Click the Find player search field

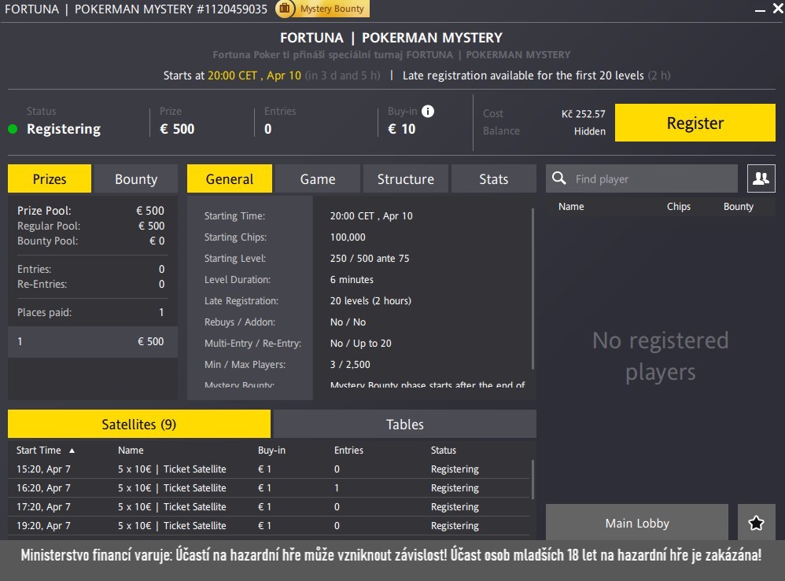(653, 179)
